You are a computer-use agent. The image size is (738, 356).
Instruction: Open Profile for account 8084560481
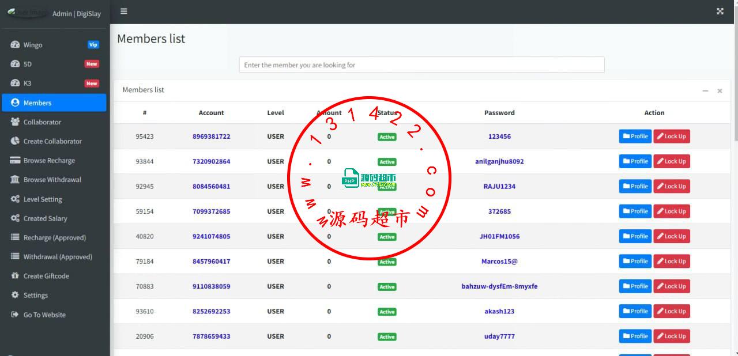(x=635, y=186)
